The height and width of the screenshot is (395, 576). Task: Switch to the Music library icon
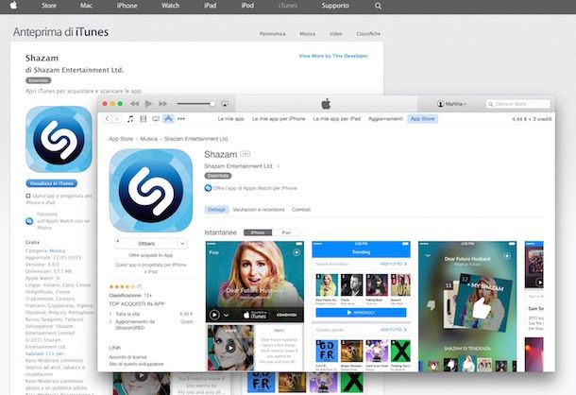click(x=130, y=119)
